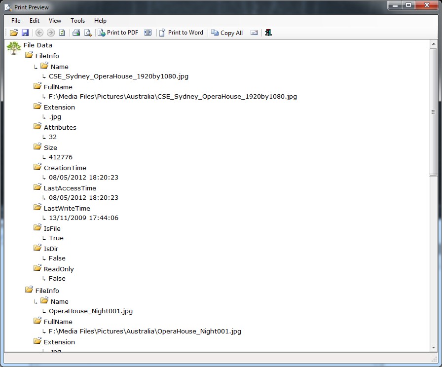
Task: Select the second FileInfo folder node
Action: click(47, 291)
